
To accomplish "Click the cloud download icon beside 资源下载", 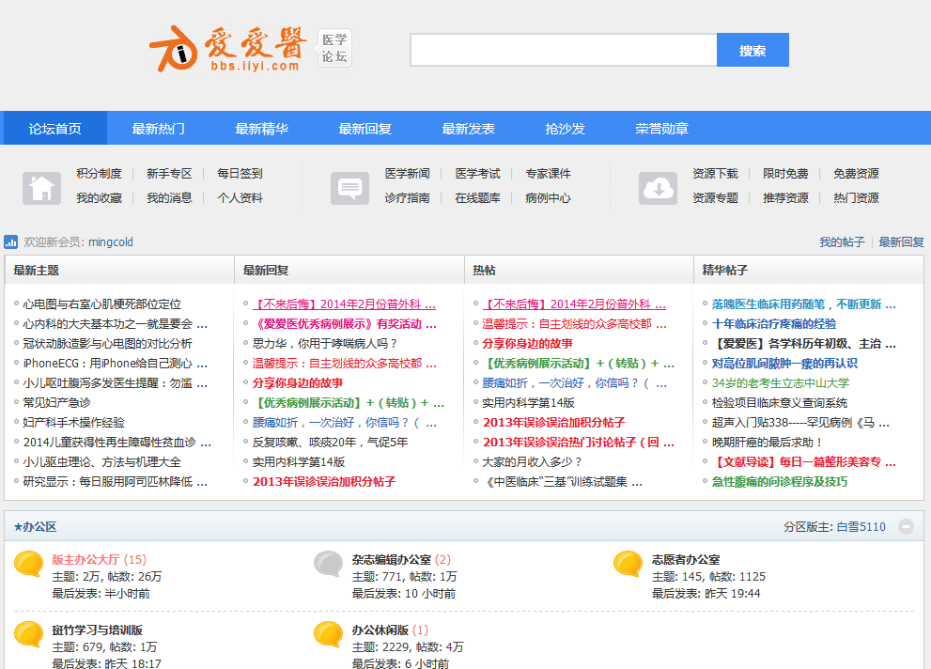I will 658,188.
